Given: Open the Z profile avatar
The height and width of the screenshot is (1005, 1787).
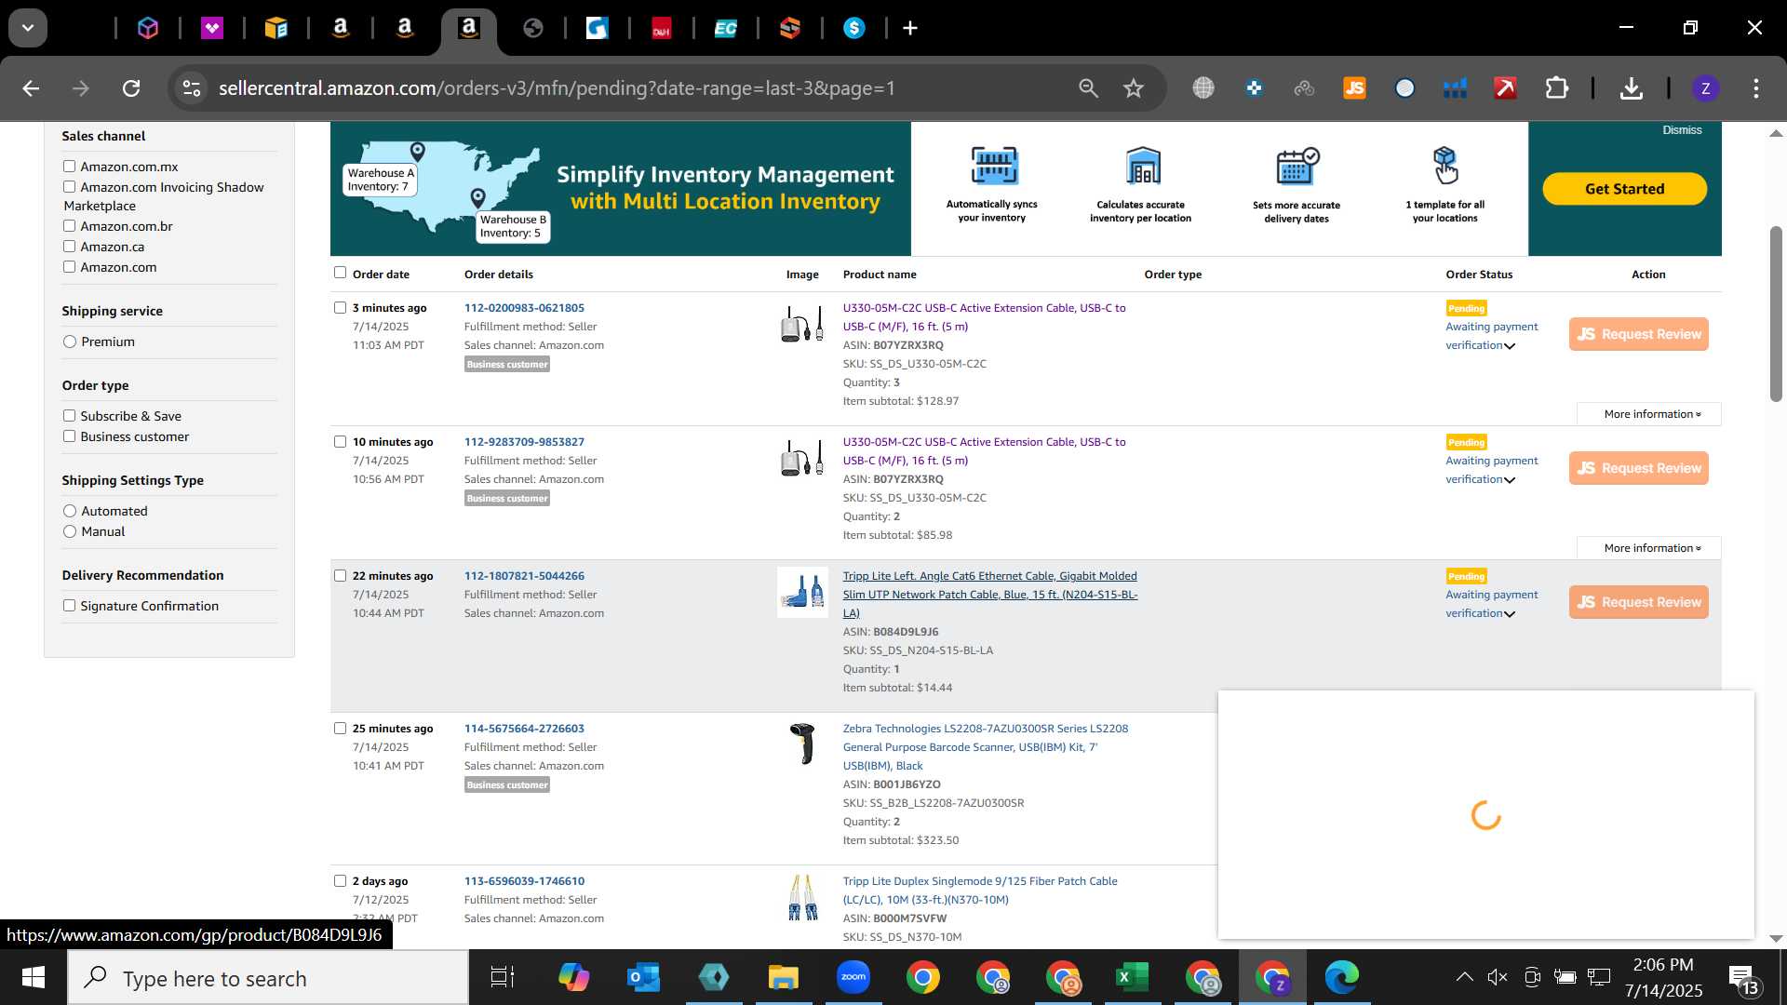Looking at the screenshot, I should [x=1705, y=88].
